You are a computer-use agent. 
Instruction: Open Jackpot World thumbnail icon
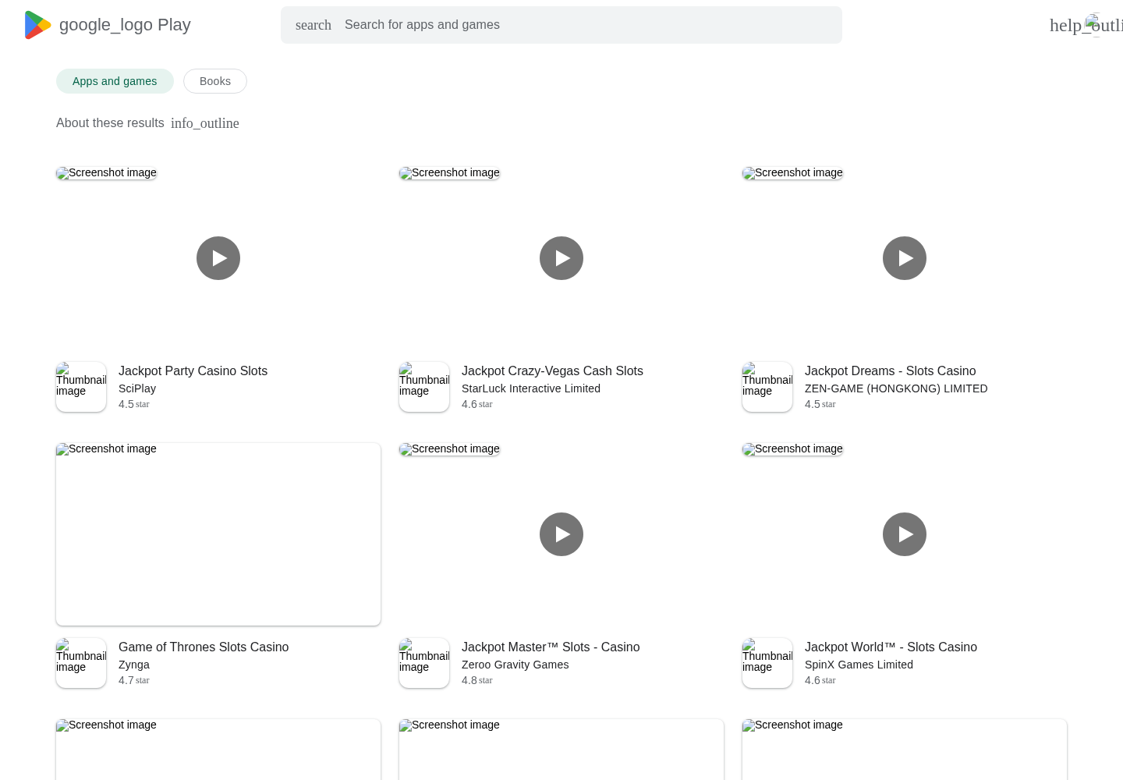point(767,663)
